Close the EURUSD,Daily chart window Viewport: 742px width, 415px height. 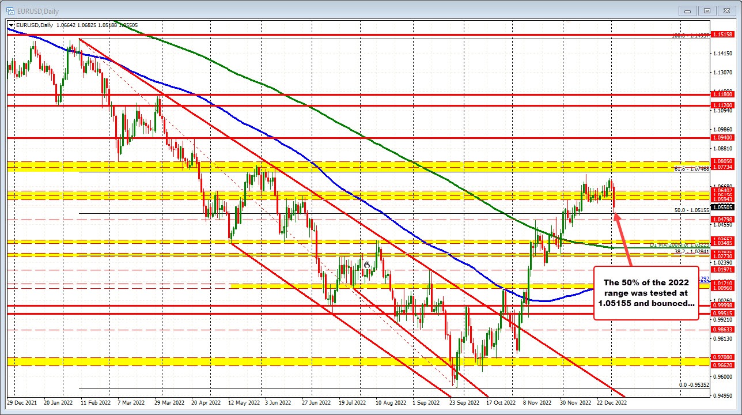(727, 10)
